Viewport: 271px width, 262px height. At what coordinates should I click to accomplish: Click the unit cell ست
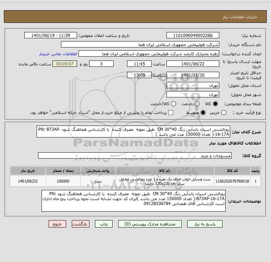pos(98,181)
